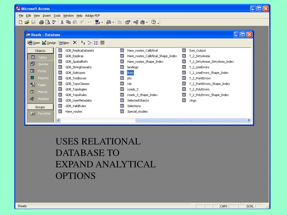Click the OfficeLinks Word icon
Image resolution: width=287 pixels, height=215 pixels.
(x=97, y=22)
